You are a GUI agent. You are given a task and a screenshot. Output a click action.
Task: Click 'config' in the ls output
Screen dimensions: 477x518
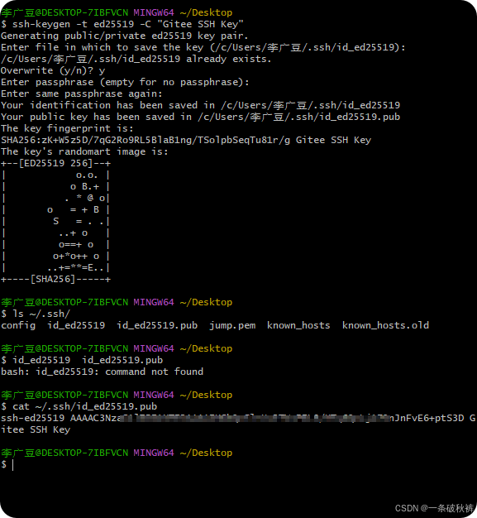18,325
